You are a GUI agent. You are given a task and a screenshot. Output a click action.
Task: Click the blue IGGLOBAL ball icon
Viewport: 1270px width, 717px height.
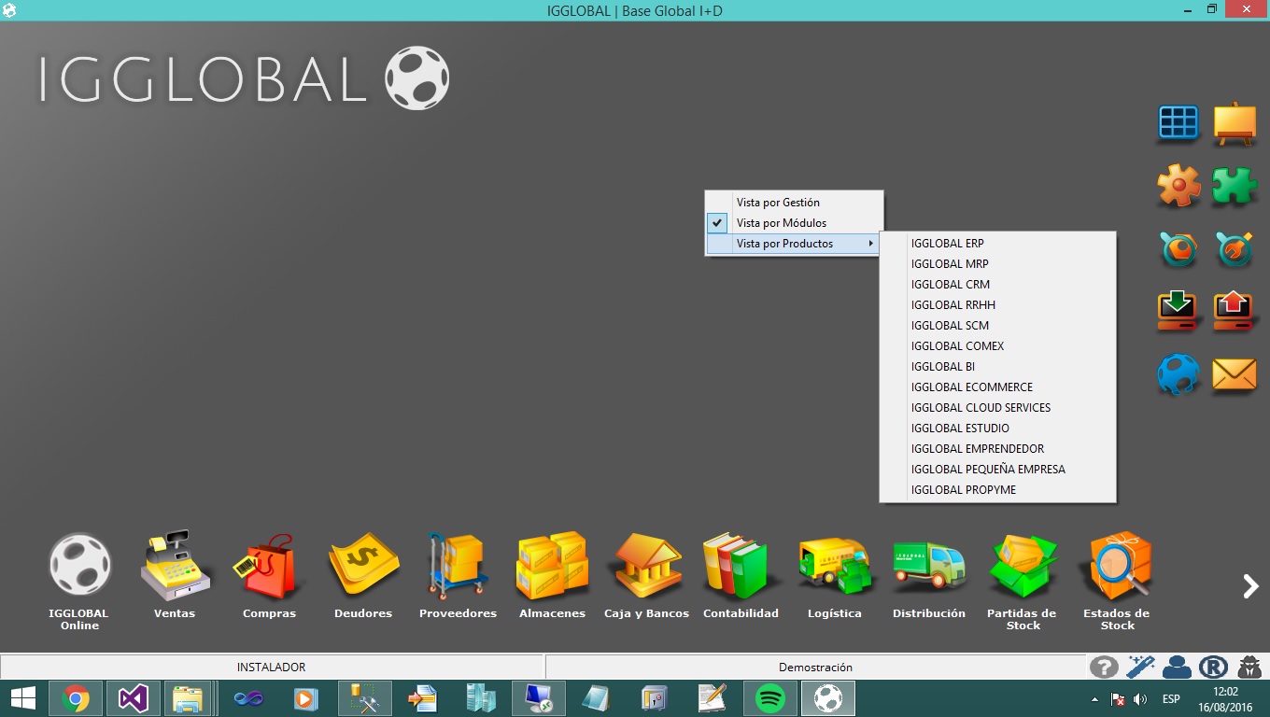click(x=1178, y=374)
